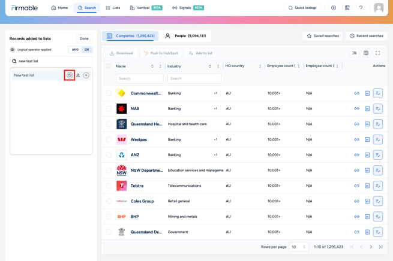Go to the Home menu
The height and width of the screenshot is (261, 393).
tap(59, 8)
